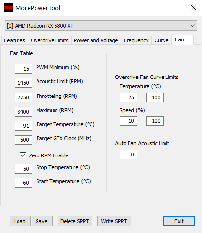Click the MorePowerTool app icon in title bar
202x233 pixels.
(8, 8)
